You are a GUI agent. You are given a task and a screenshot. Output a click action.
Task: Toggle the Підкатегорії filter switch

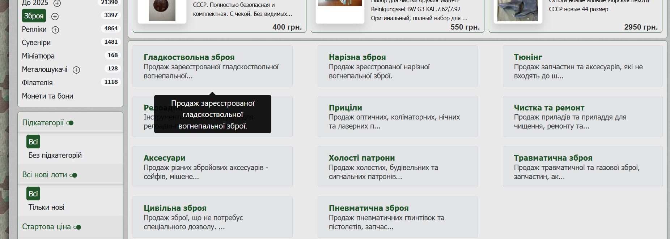(x=70, y=123)
